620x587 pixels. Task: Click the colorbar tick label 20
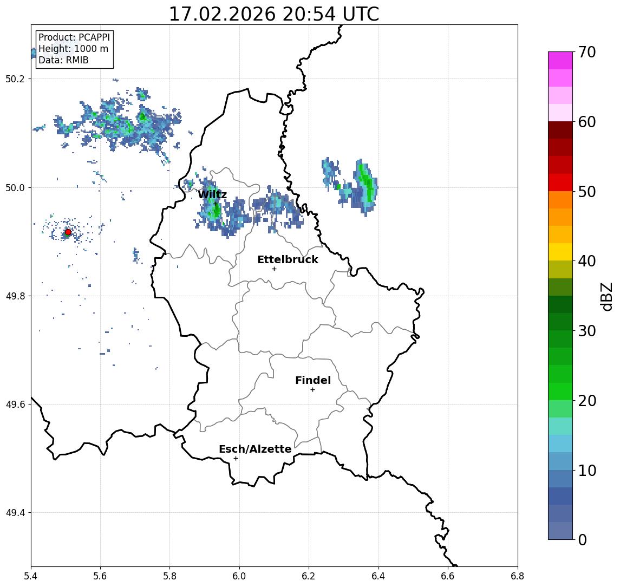click(587, 400)
